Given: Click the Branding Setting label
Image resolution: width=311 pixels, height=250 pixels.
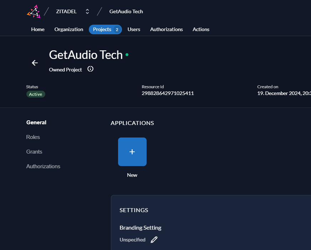Looking at the screenshot, I should [141, 228].
